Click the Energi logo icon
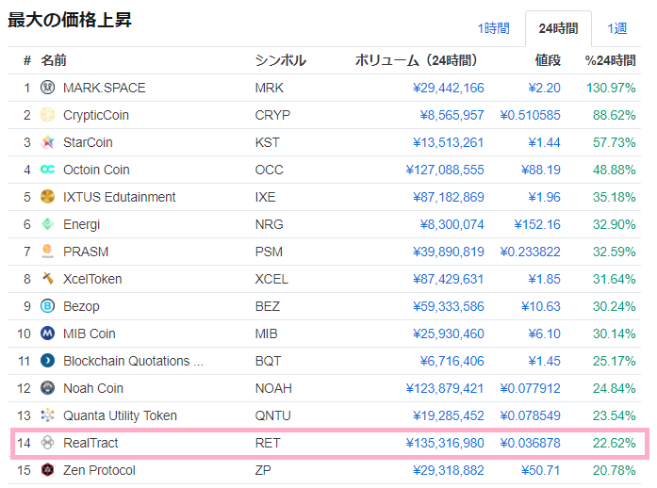Image resolution: width=657 pixels, height=488 pixels. coord(48,225)
